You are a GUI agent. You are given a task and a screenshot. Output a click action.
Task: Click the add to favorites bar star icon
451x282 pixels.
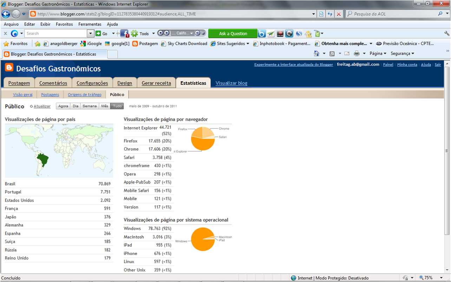point(38,44)
